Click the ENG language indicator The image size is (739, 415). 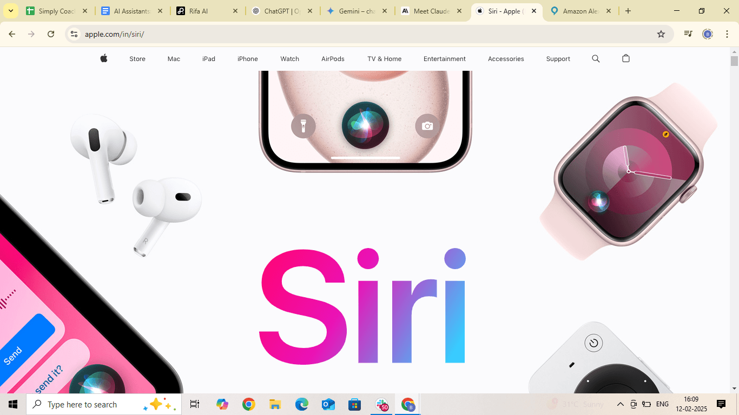(662, 404)
